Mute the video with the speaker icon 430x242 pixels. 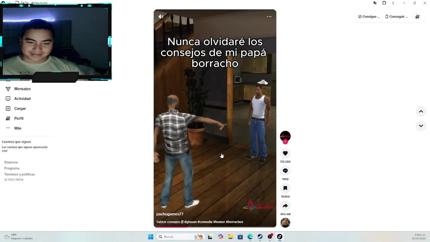point(161,16)
